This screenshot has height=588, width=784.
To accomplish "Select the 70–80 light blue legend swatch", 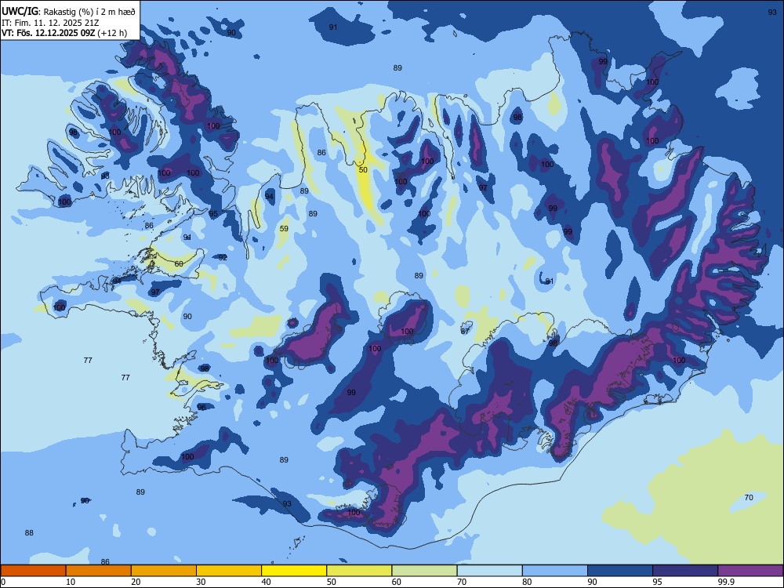I will [490, 571].
